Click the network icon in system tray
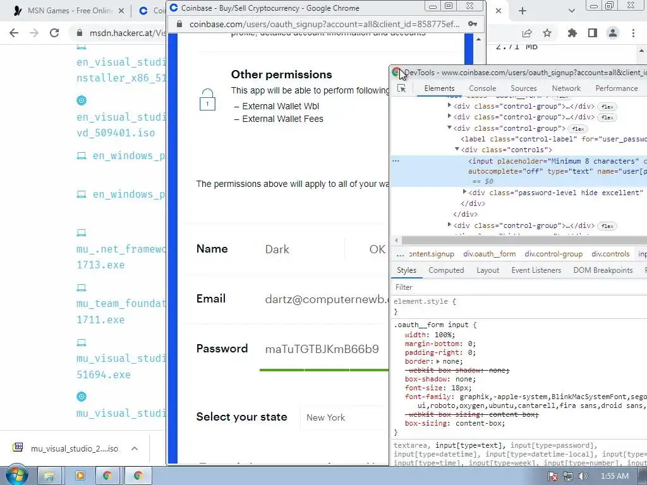This screenshot has height=485, width=647. (x=568, y=476)
